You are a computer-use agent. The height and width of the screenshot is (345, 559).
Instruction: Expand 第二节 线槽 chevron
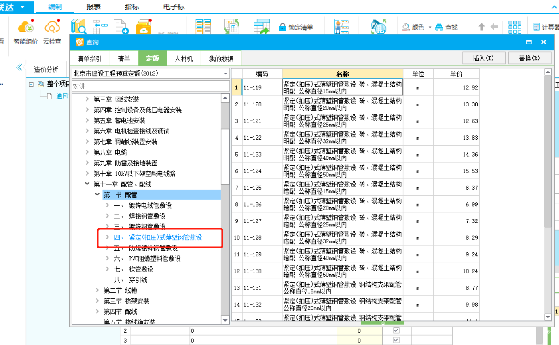97,290
